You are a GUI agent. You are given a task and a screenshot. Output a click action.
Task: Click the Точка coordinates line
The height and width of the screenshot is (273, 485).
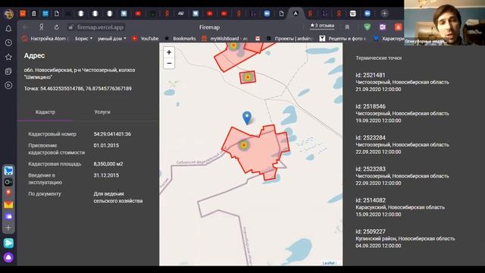pyautogui.click(x=78, y=89)
